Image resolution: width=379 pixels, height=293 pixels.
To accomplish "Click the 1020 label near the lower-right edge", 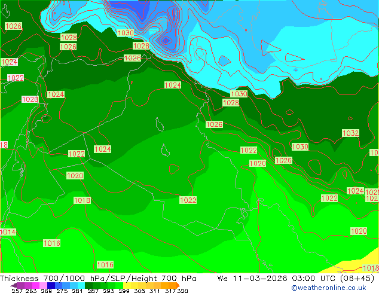I will [359, 231].
